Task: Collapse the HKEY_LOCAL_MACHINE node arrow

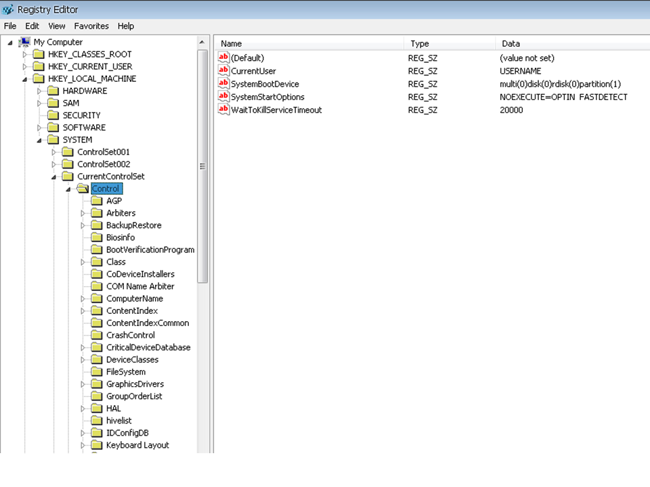Action: tap(24, 79)
